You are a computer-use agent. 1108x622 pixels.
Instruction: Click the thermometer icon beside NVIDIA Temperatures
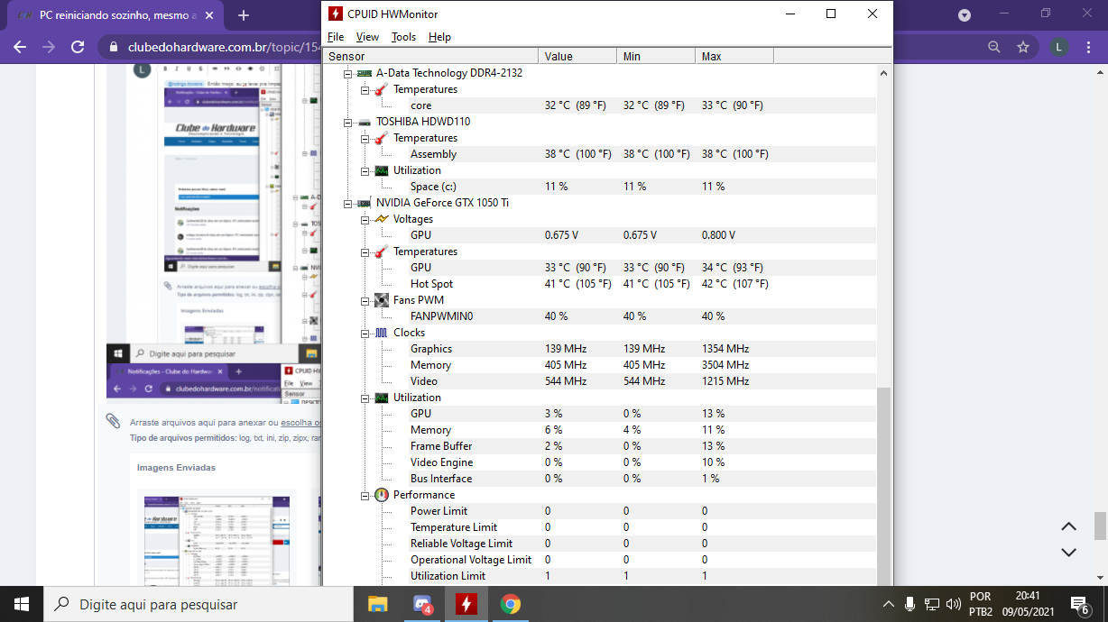[x=382, y=252]
